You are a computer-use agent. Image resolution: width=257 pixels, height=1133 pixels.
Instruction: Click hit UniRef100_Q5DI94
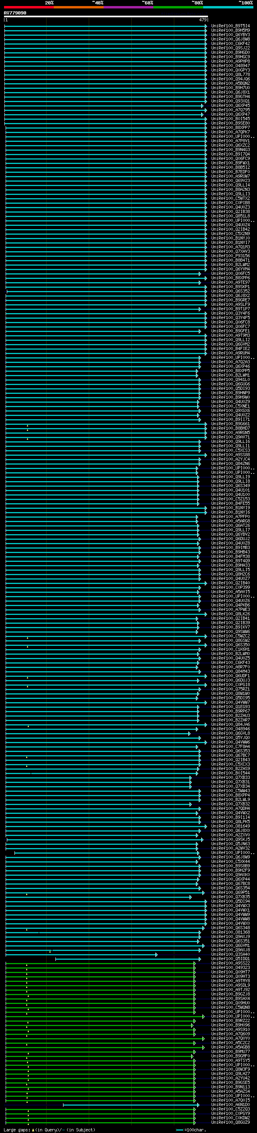point(230,901)
